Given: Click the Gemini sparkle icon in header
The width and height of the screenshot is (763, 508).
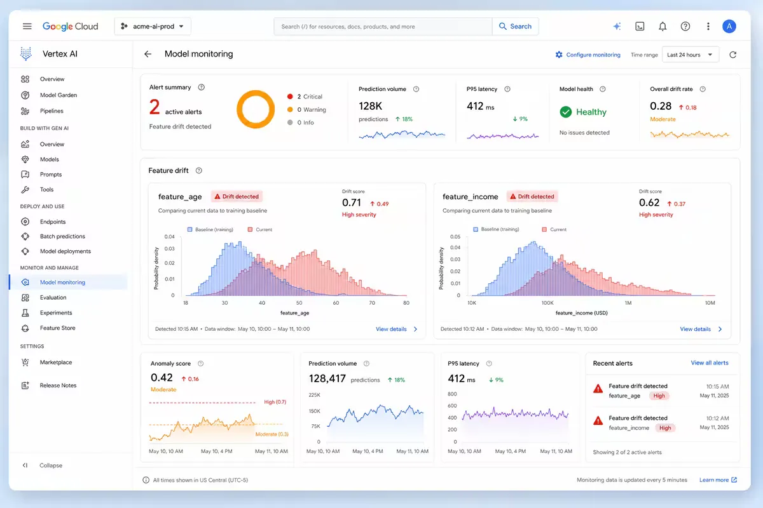Looking at the screenshot, I should (616, 26).
